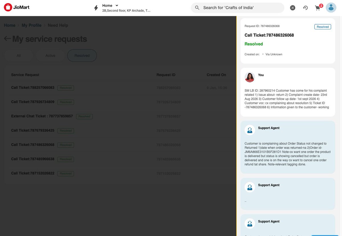The height and width of the screenshot is (236, 342).
Task: Click the Request ID column header
Action: [166, 75]
